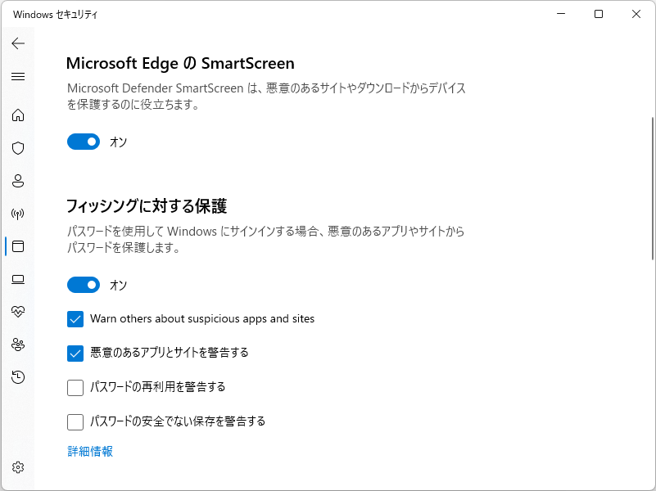This screenshot has height=491, width=656.
Task: Uncheck 悪意のあるアプリとサイトを警告する
Action: 75,353
